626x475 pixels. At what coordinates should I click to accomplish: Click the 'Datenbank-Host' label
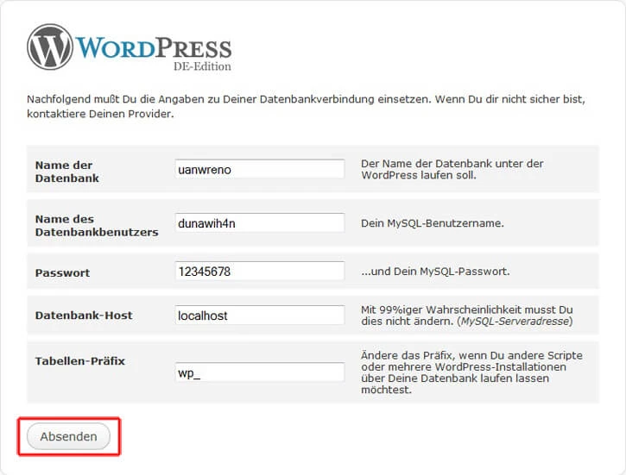(x=84, y=316)
